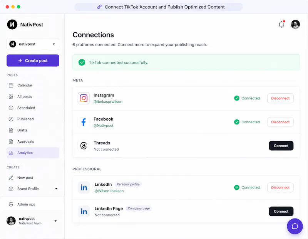Connect the Threads account
308x239 pixels.
tap(281, 146)
